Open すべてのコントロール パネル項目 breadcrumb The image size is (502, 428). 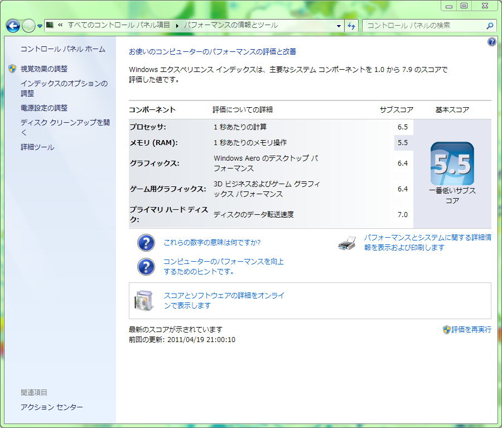click(119, 25)
